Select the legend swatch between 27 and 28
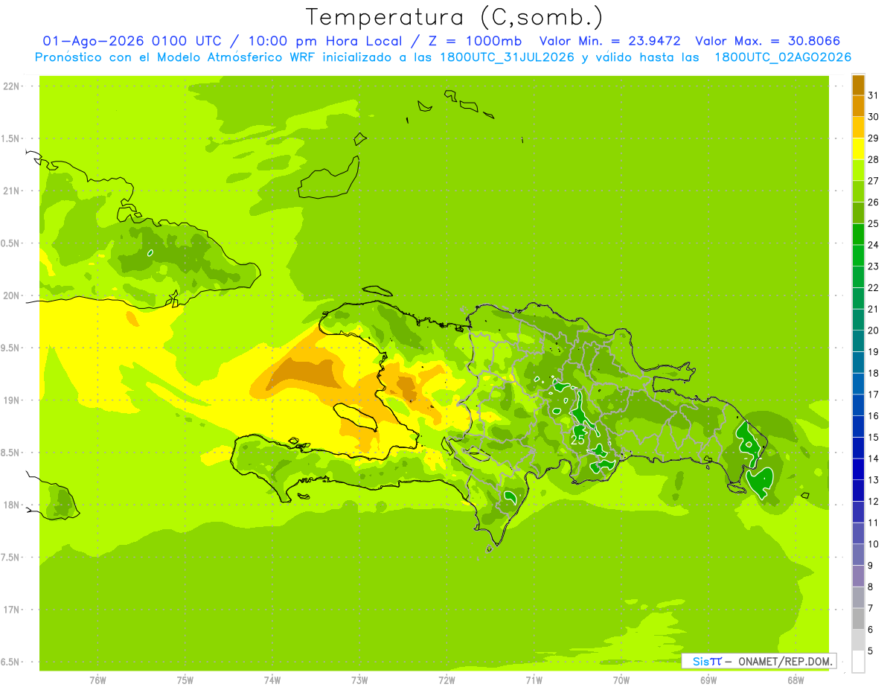This screenshot has height=690, width=893. click(858, 170)
